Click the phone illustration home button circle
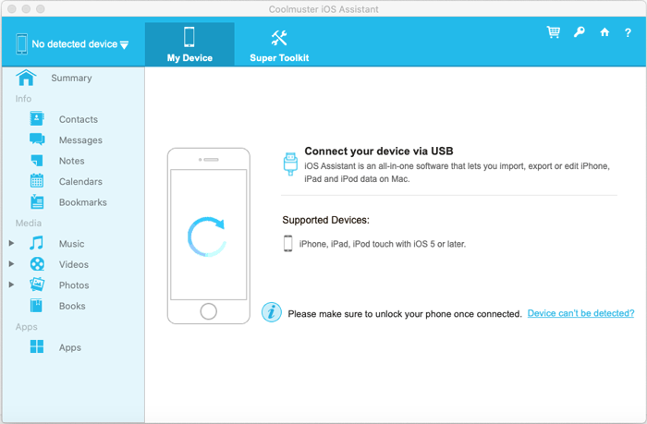 [x=208, y=311]
